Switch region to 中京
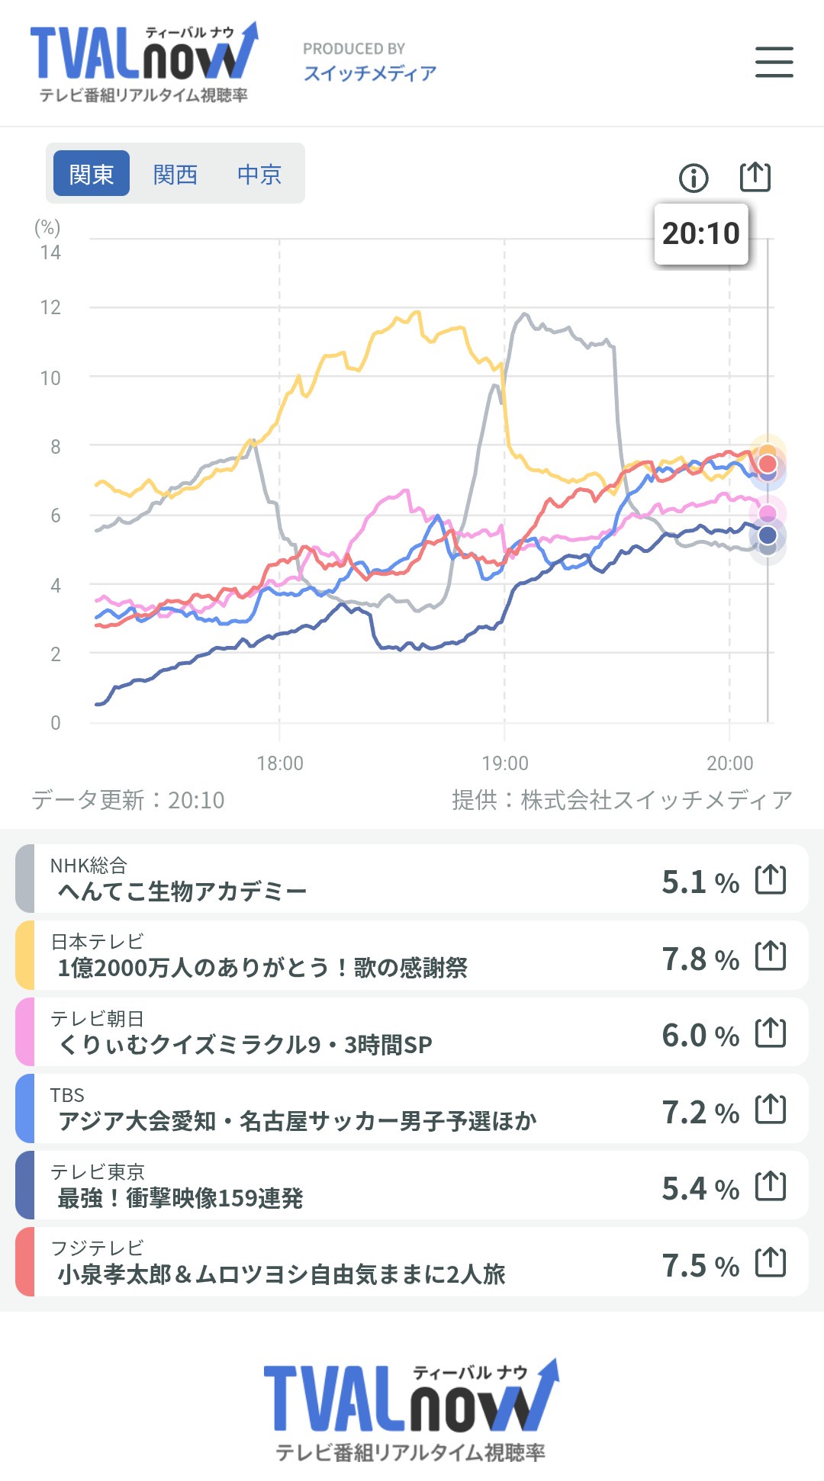 pos(259,174)
